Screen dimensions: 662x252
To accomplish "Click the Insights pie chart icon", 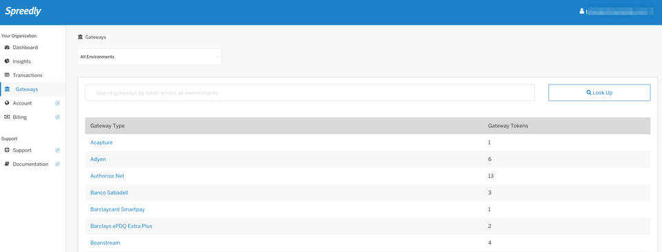I will (x=7, y=61).
